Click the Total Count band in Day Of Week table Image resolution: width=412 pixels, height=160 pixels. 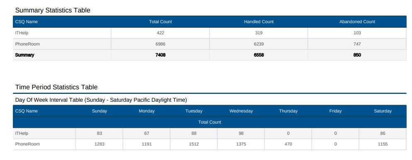[x=210, y=122]
